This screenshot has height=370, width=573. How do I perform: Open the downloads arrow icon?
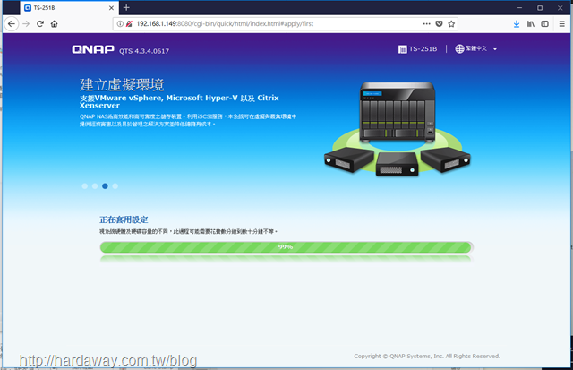point(517,24)
